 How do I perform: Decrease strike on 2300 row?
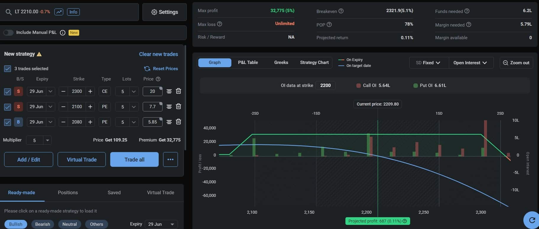click(63, 91)
